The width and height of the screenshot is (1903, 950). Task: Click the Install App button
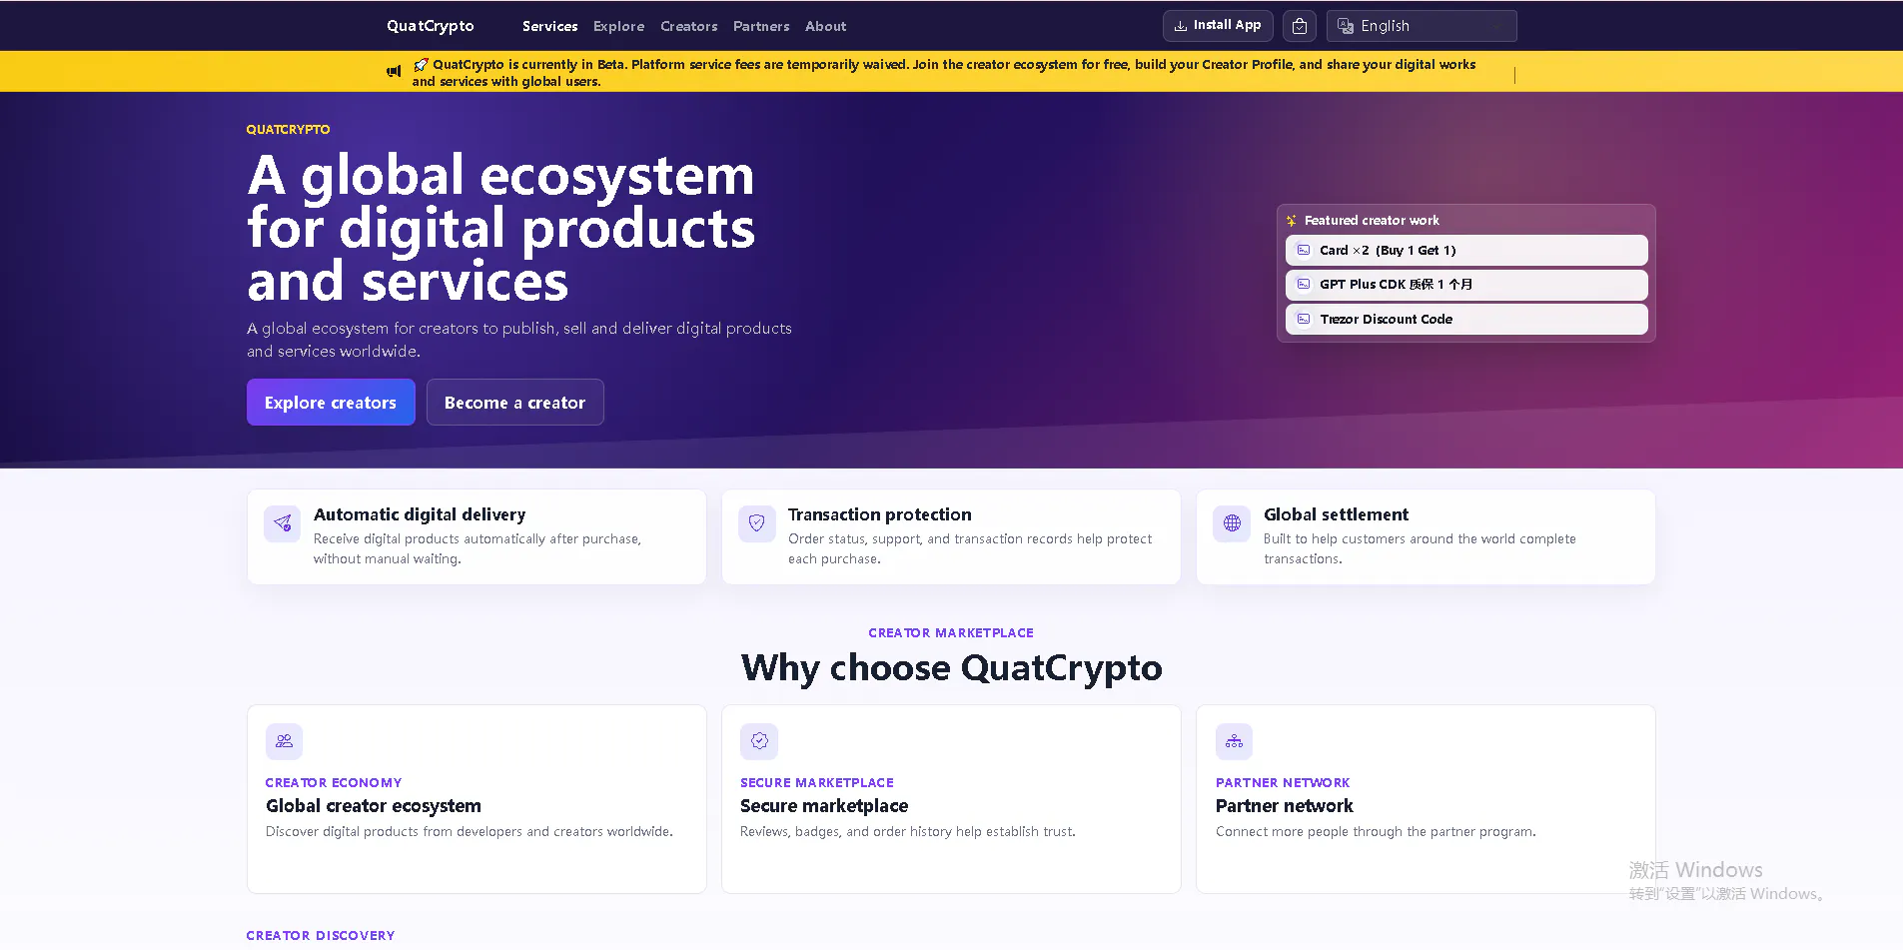click(1218, 26)
